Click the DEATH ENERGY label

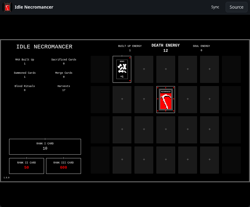166,45
